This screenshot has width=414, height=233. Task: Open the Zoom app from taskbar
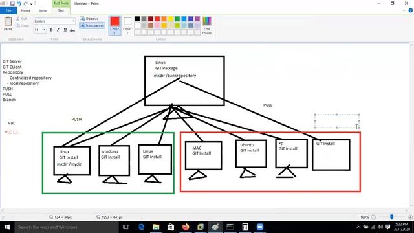click(260, 227)
